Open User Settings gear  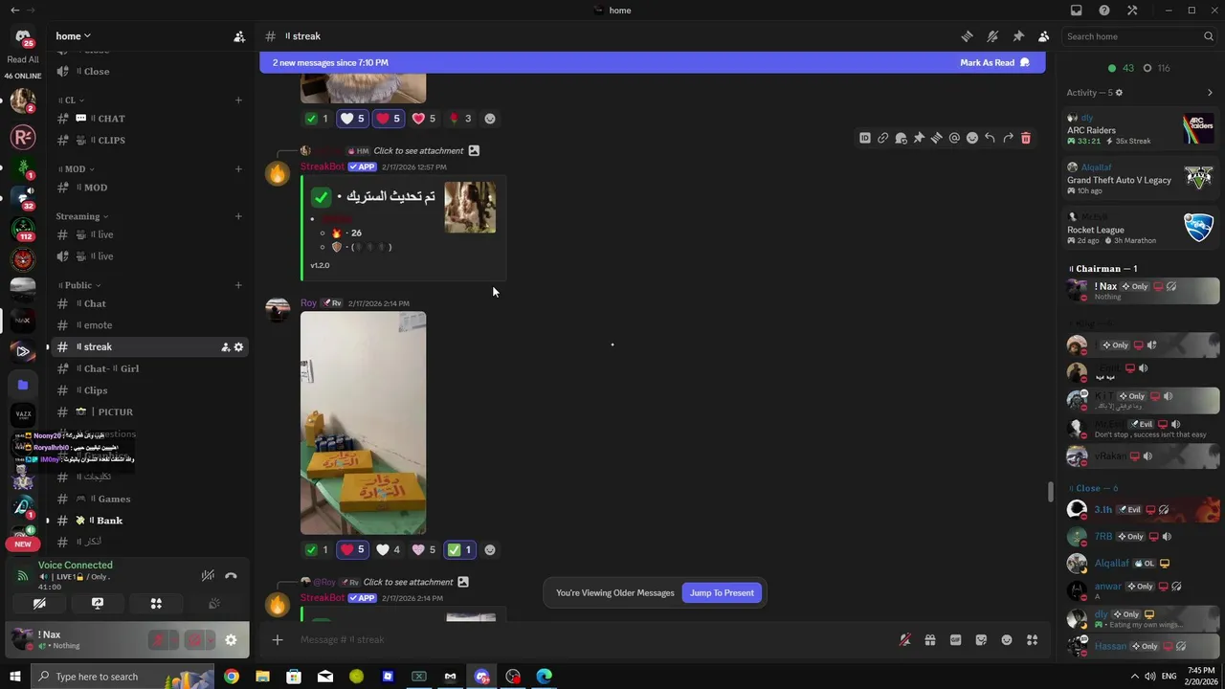[231, 640]
